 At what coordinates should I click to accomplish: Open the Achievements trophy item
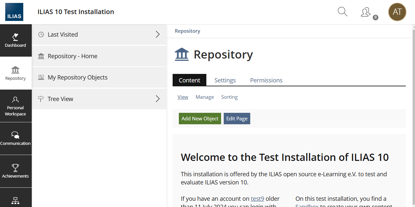coord(15,171)
